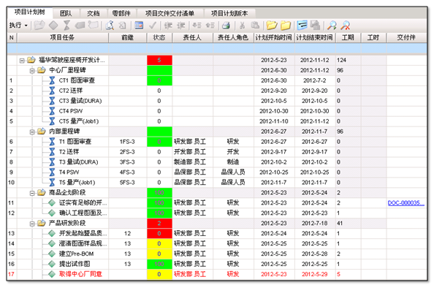Screen dimensions: 434x285
Task: Click the move row down icon
Action: click(x=197, y=26)
